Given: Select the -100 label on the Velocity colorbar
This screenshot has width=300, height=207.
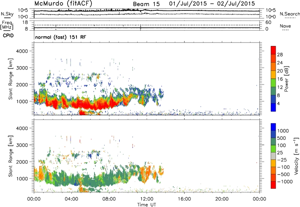Looking at the screenshot, I should tap(283, 167).
